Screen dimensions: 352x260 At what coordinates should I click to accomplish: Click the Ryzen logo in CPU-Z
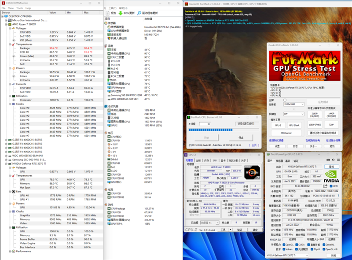tap(252, 172)
